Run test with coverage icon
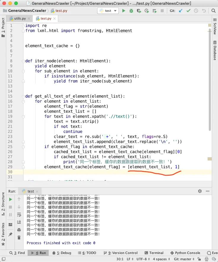The height and width of the screenshot is (262, 218). tap(139, 11)
